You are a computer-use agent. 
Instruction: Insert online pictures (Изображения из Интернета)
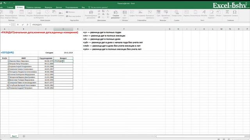[x=39, y=14]
